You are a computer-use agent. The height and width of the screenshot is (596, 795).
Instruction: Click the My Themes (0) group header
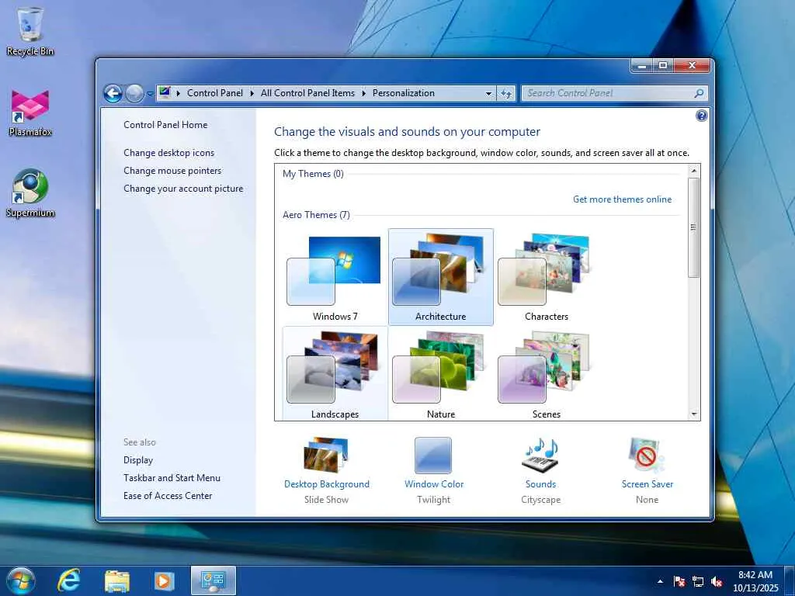pyautogui.click(x=313, y=174)
